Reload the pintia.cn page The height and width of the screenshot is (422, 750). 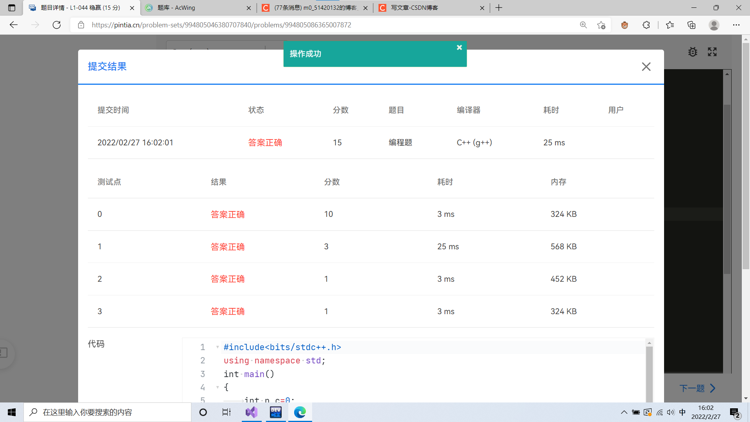click(x=56, y=25)
